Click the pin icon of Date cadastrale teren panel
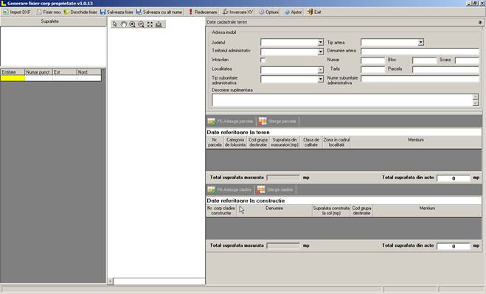This screenshot has height=294, width=486. point(480,22)
